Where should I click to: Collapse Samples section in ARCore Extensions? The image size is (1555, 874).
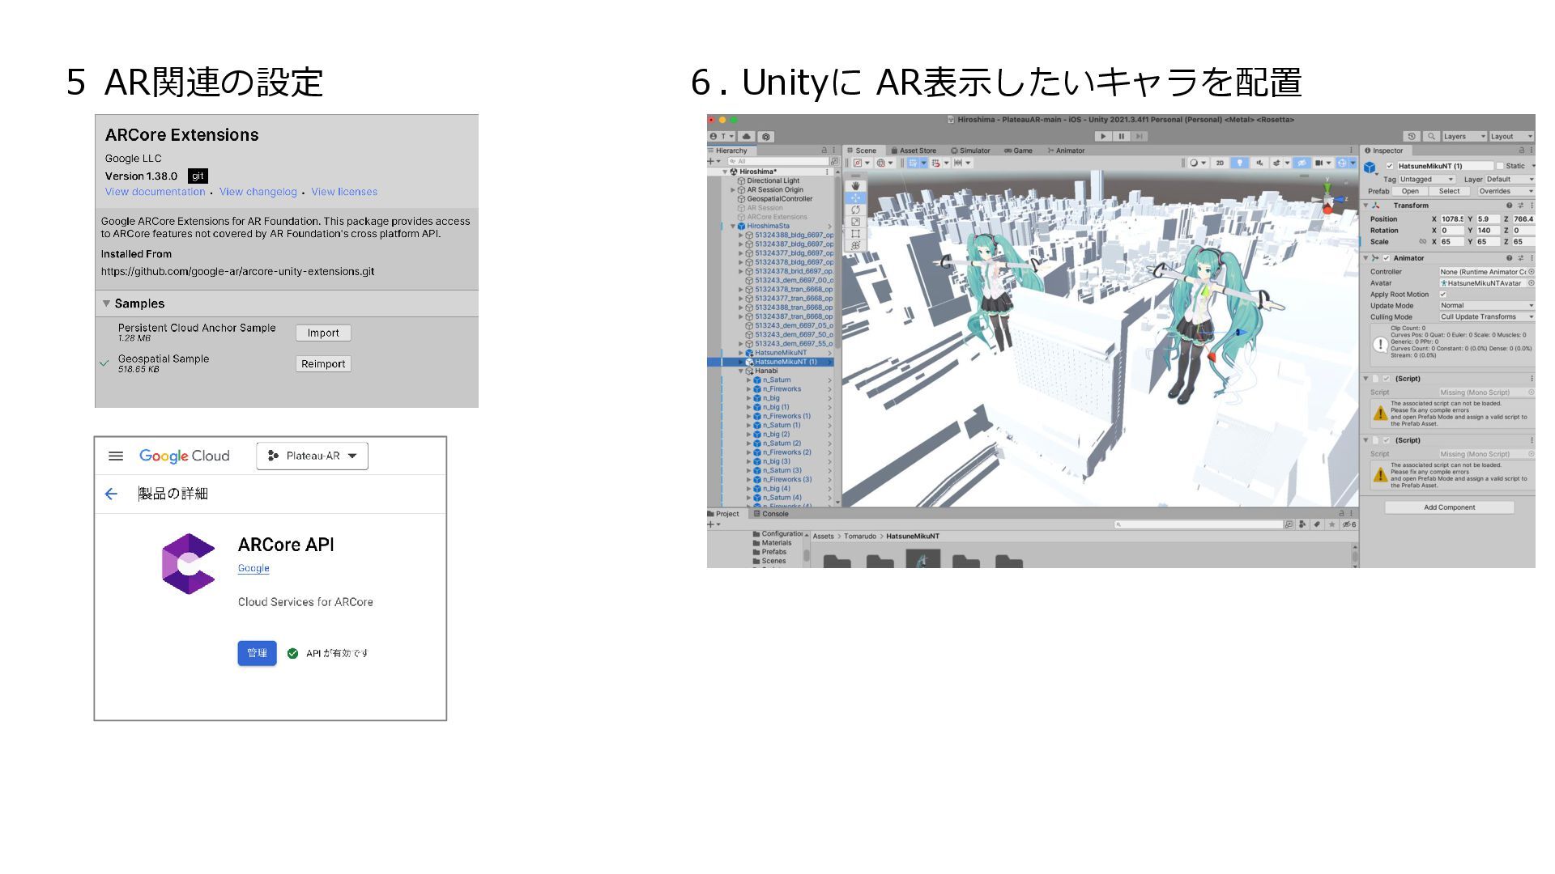[x=106, y=303]
